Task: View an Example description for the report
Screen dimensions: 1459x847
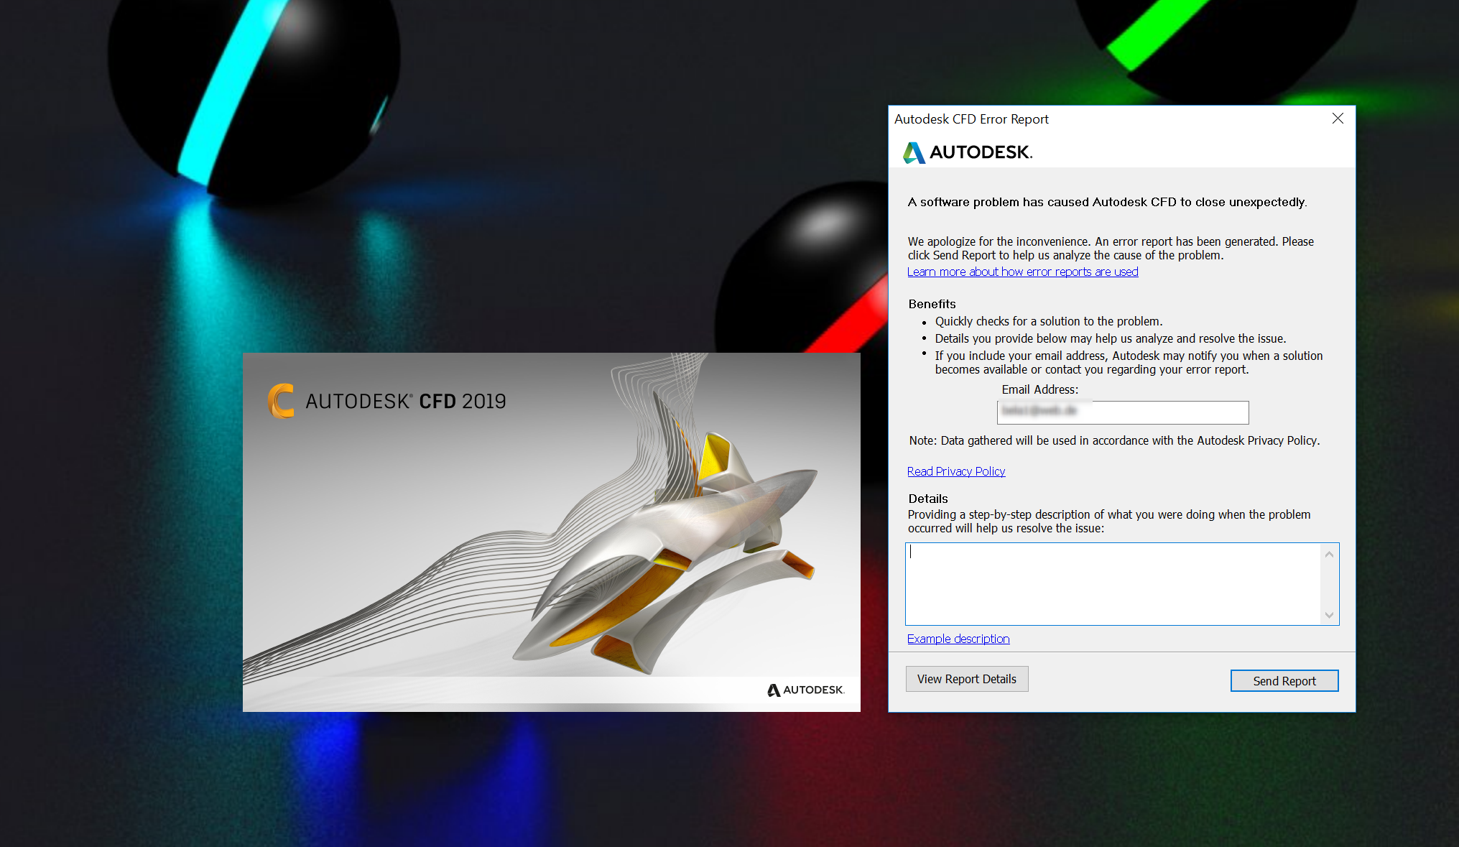Action: 958,639
